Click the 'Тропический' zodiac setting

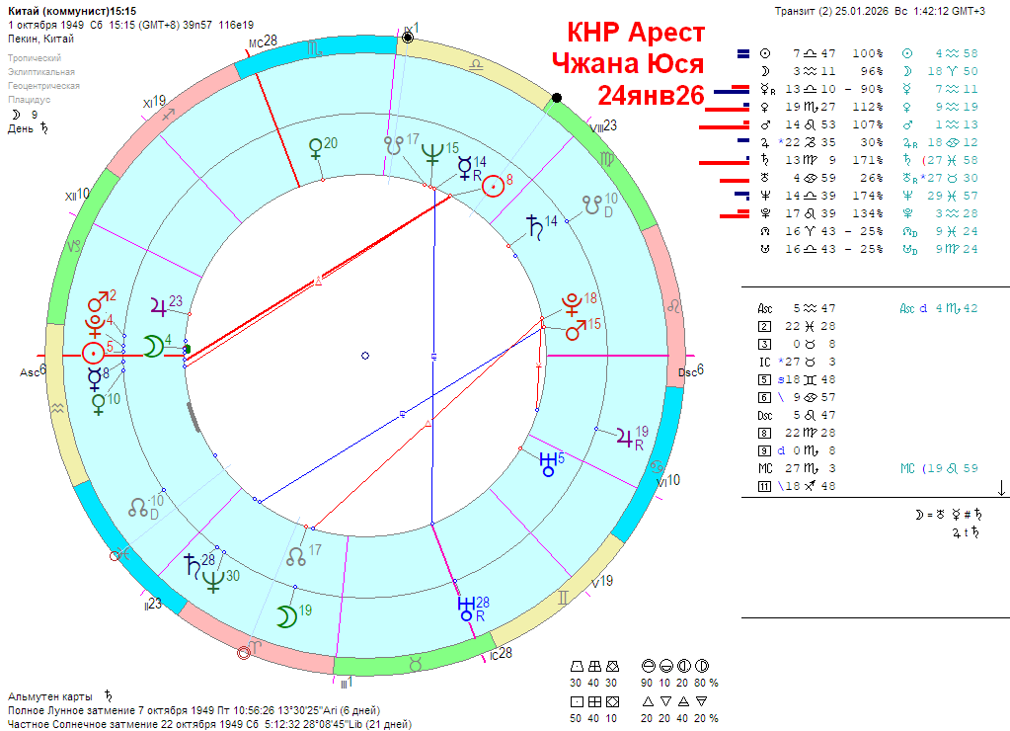[x=35, y=58]
